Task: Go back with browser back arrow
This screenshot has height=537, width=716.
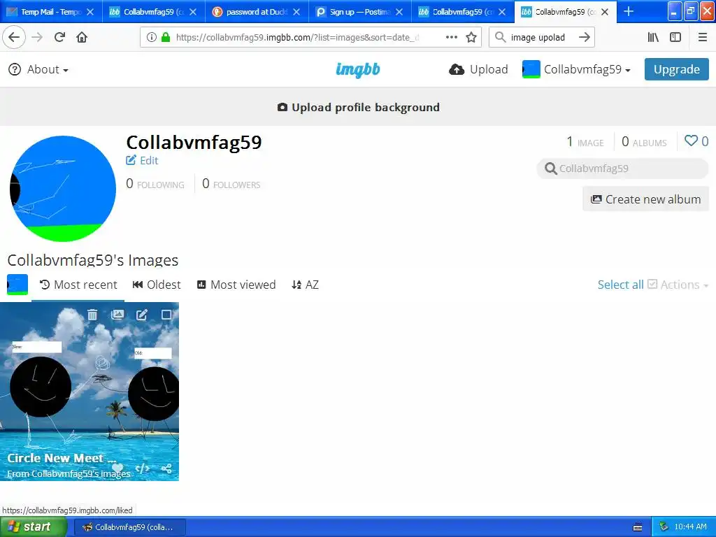Action: pos(14,38)
